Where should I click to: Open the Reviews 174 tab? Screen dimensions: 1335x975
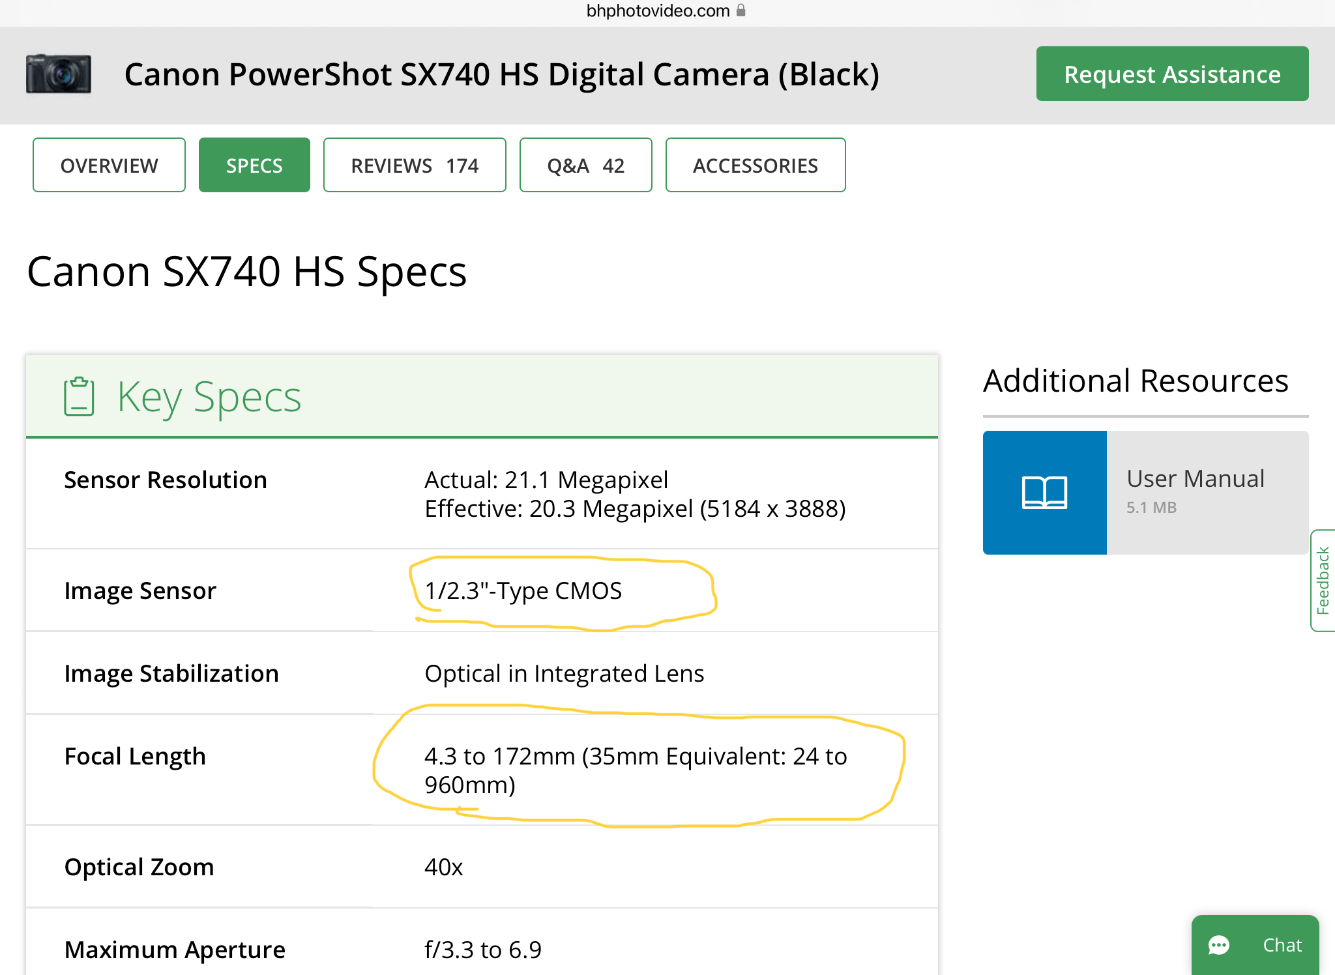pos(415,166)
